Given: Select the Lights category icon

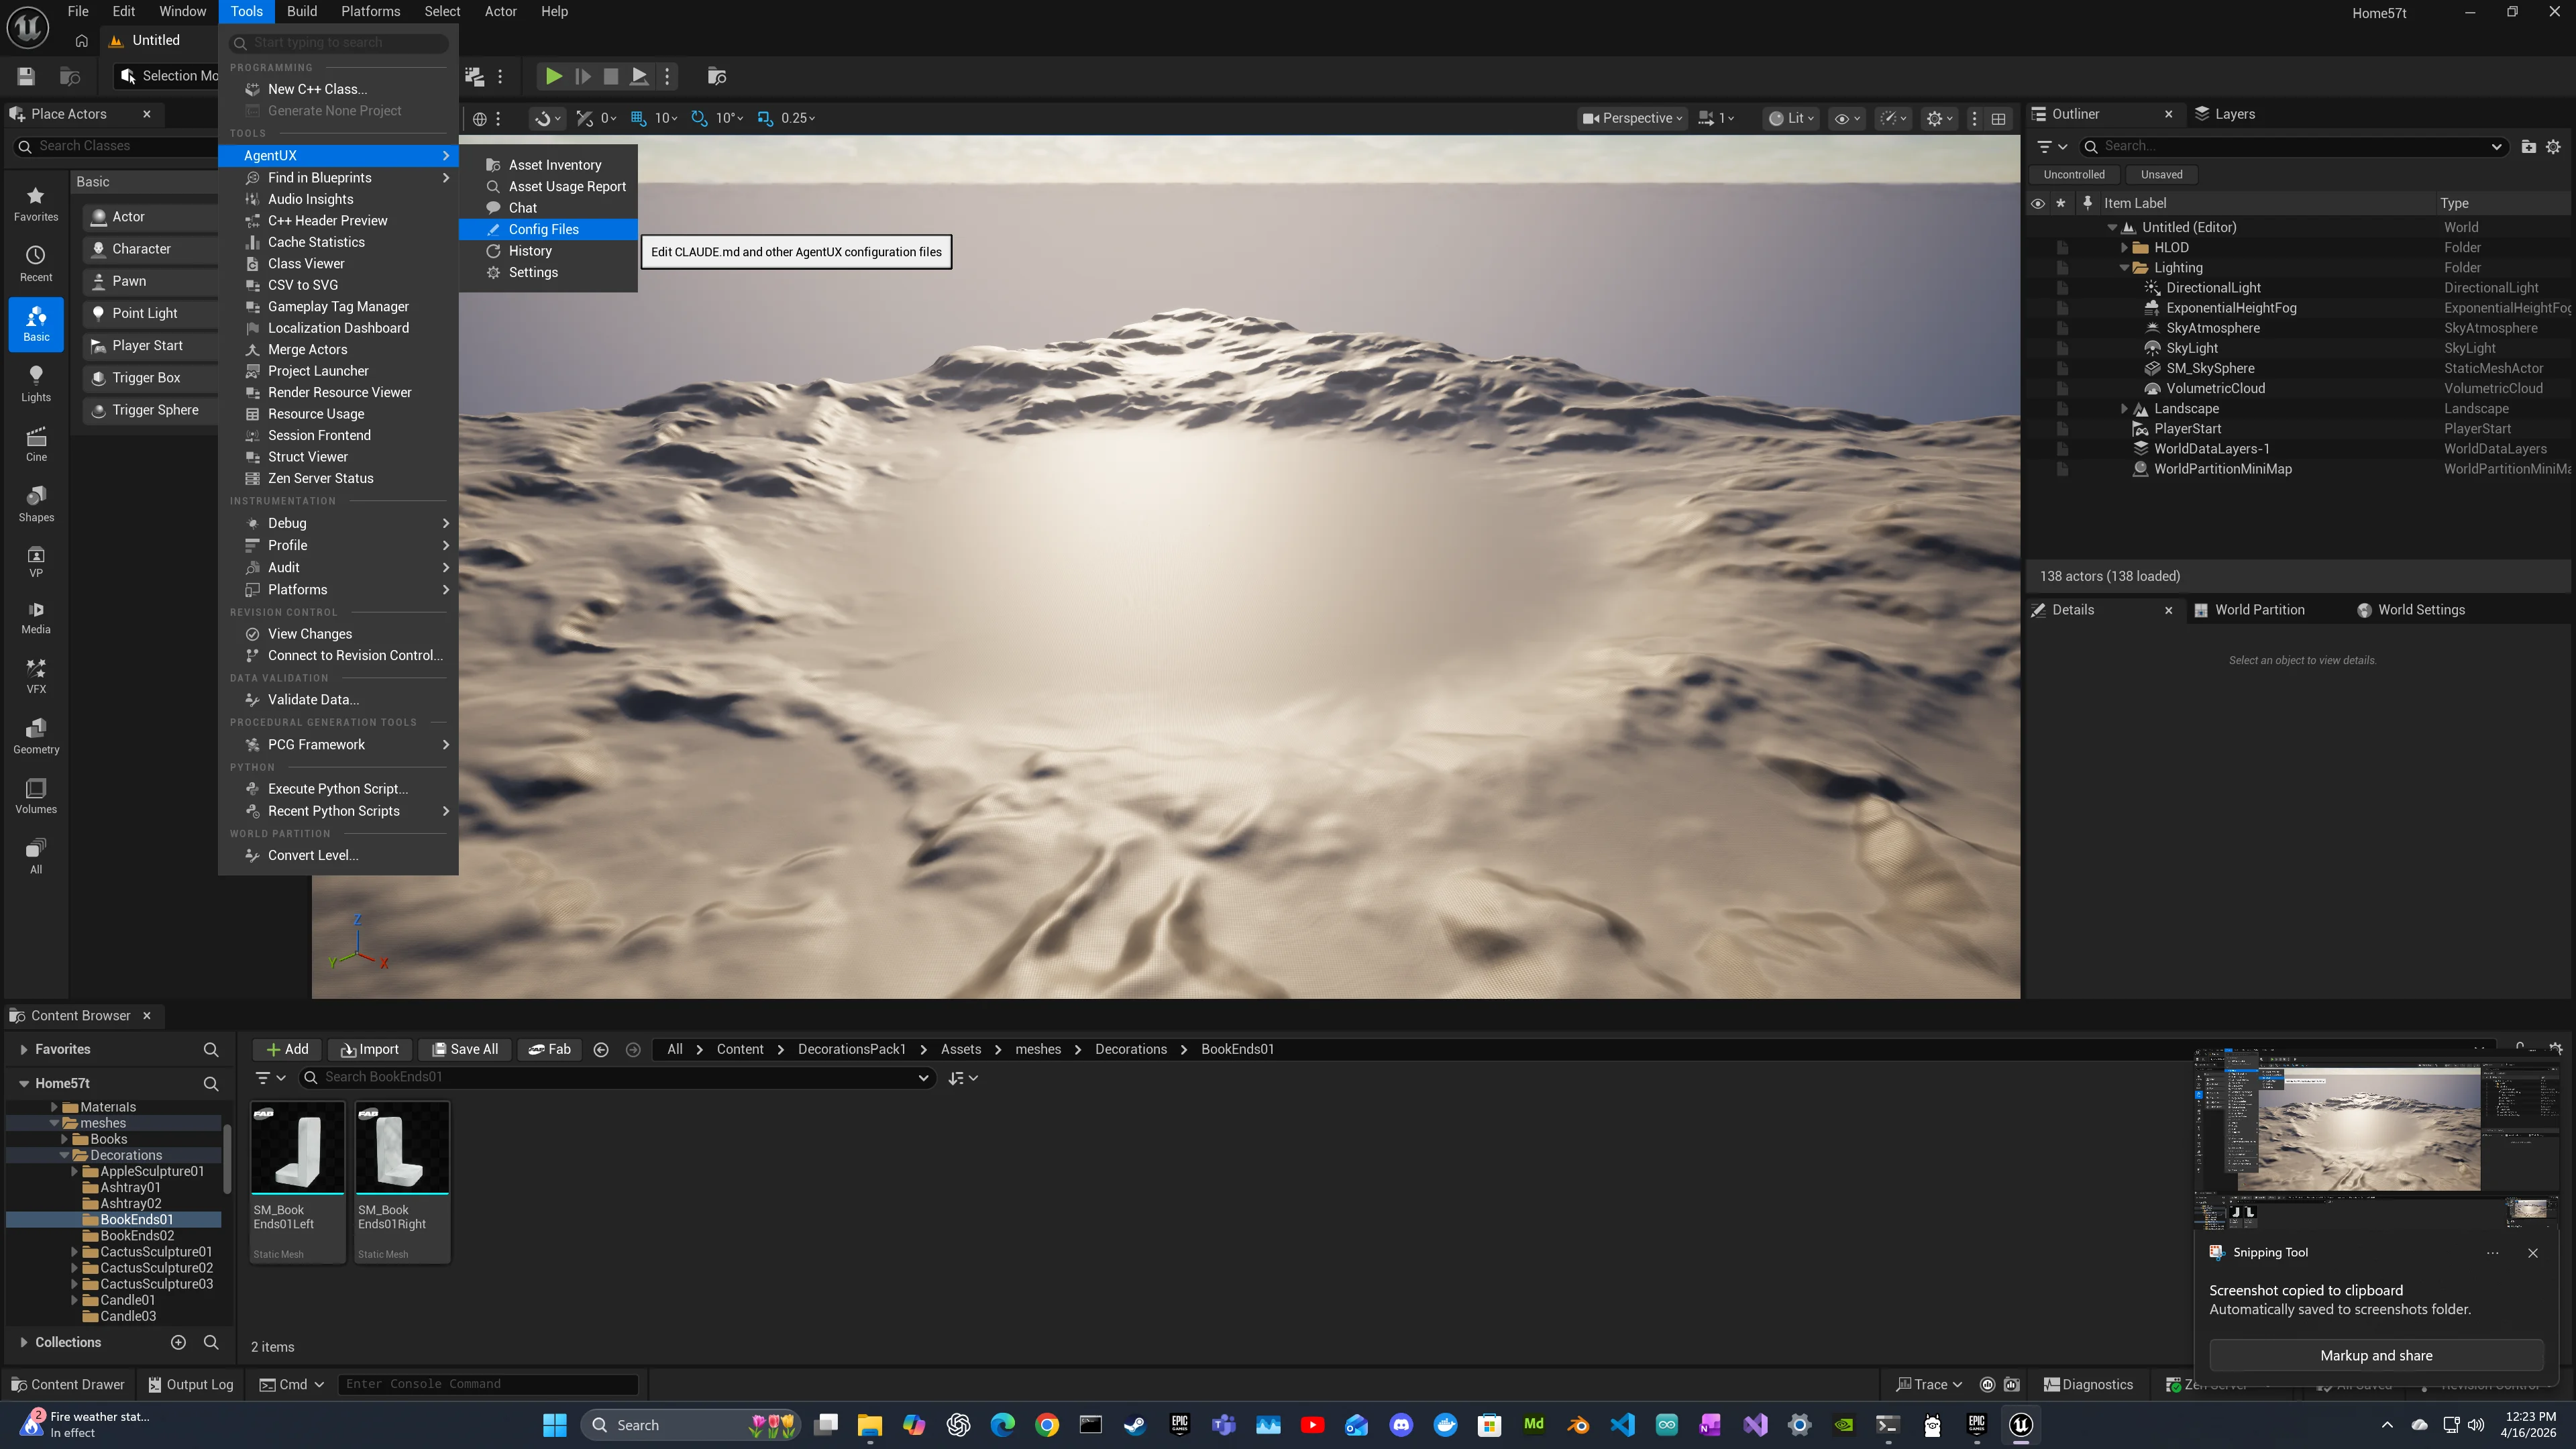Looking at the screenshot, I should 36,384.
